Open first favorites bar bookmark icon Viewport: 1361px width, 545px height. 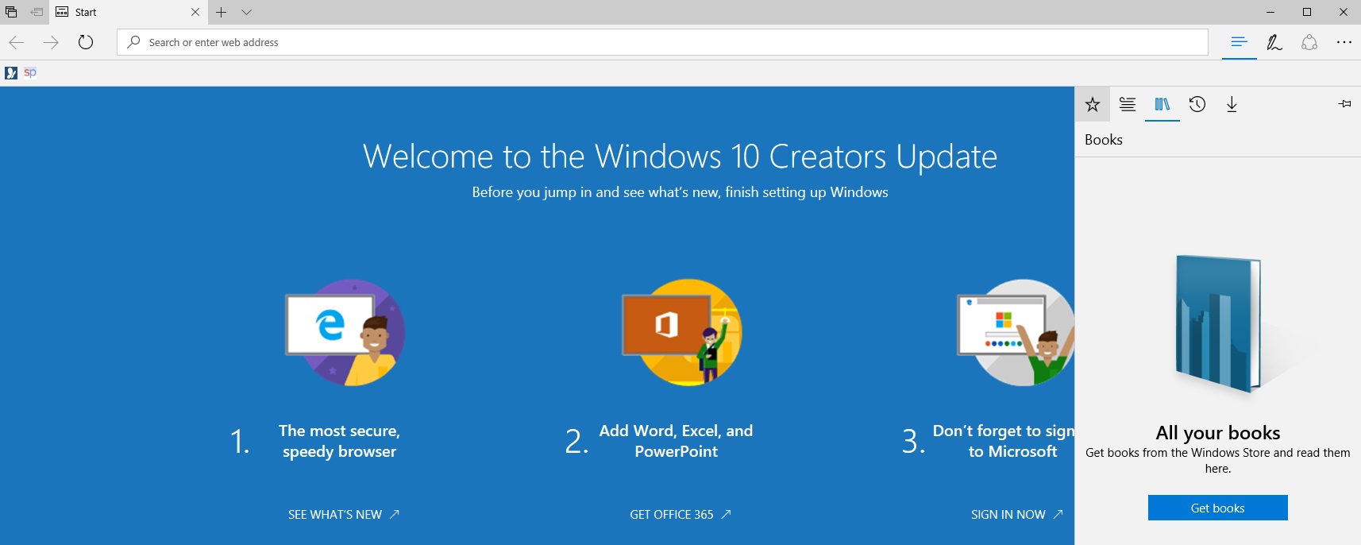[x=11, y=73]
